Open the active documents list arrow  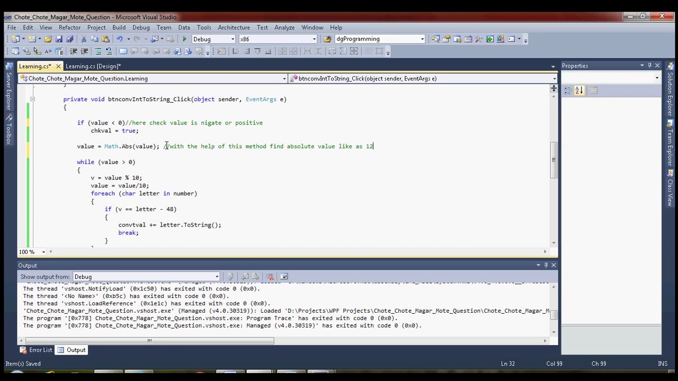tap(553, 66)
